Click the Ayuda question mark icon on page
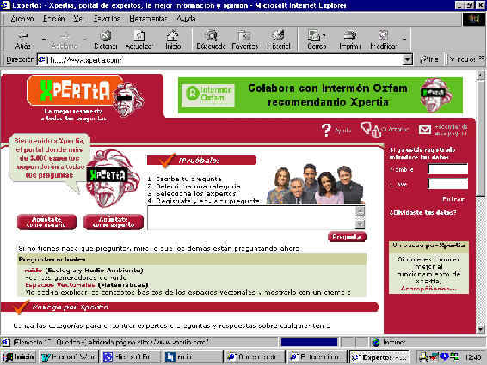This screenshot has height=365, width=487. pyautogui.click(x=326, y=130)
